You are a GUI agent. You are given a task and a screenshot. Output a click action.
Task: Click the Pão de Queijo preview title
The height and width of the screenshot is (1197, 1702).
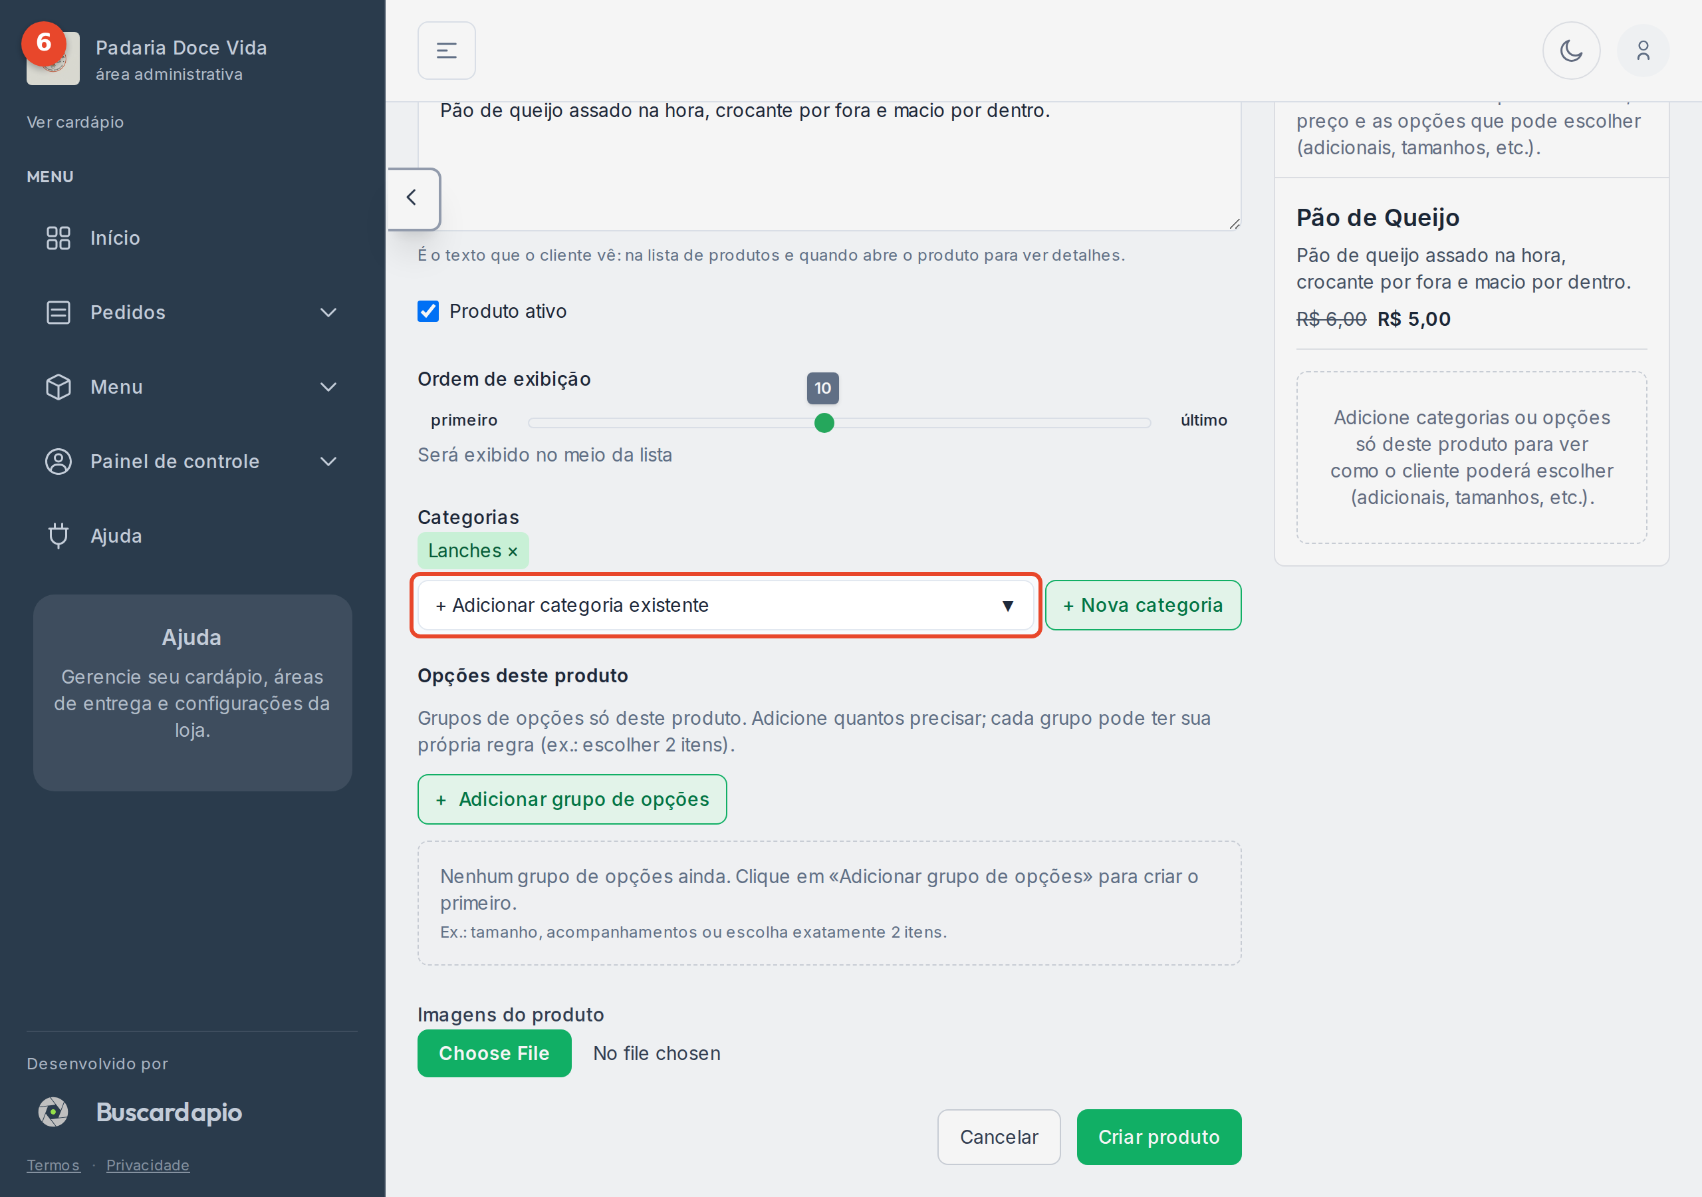(1378, 217)
